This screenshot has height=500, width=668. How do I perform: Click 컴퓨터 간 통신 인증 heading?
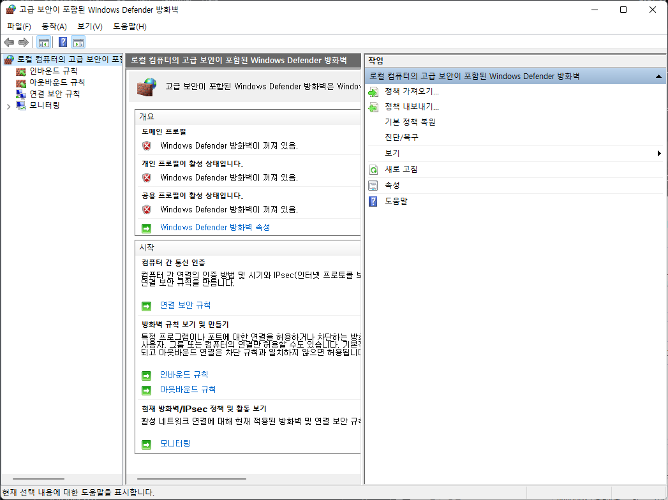pos(174,263)
